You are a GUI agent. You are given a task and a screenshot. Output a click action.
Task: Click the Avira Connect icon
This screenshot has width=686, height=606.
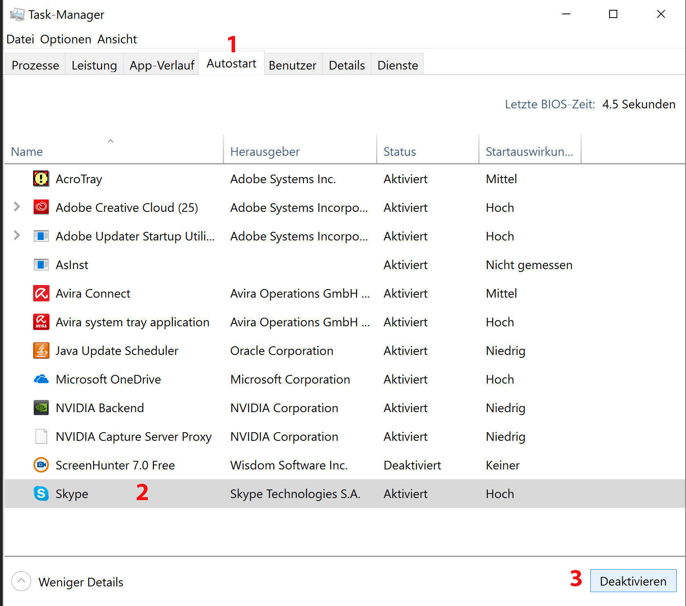pyautogui.click(x=41, y=293)
